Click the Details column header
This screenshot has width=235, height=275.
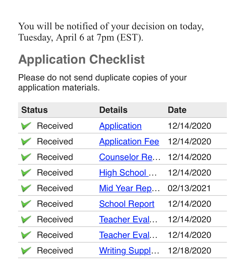tap(113, 110)
